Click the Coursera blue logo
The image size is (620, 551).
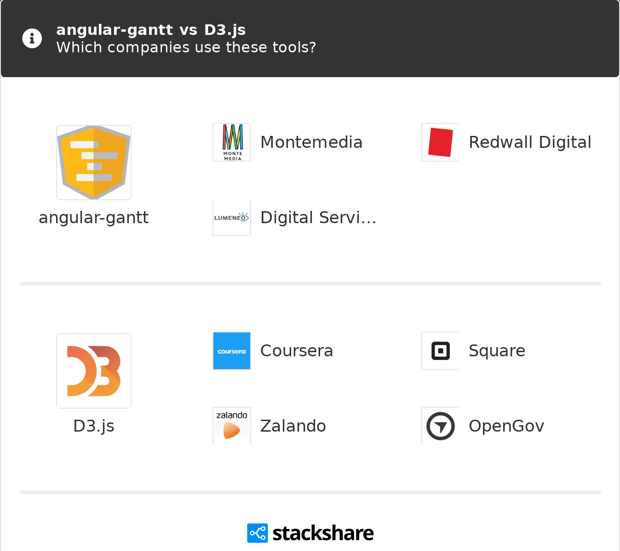pos(232,351)
